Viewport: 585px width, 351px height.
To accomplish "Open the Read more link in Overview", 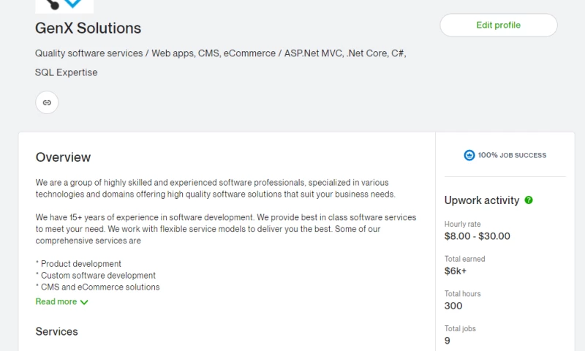I will coord(56,302).
